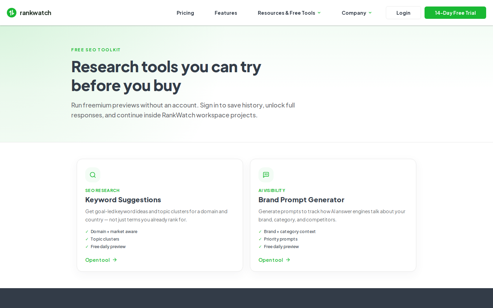Expand the Company chevron arrow
Screen dimensions: 493x308
click(x=370, y=13)
